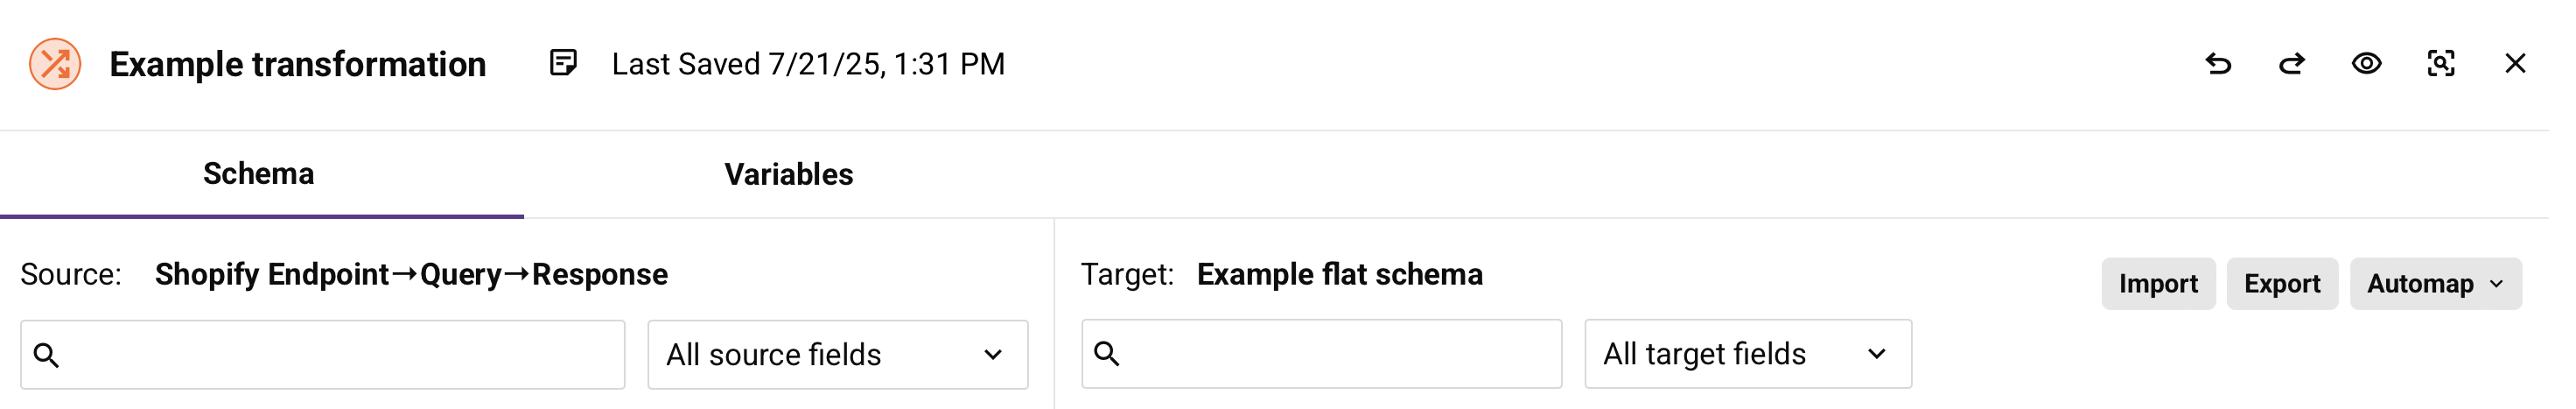This screenshot has height=409, width=2576.
Task: Click the undo arrow icon
Action: (x=2218, y=64)
